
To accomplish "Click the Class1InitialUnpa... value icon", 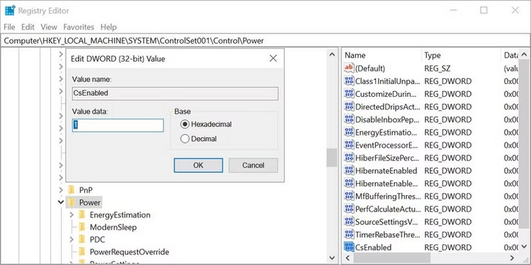I will click(x=348, y=81).
